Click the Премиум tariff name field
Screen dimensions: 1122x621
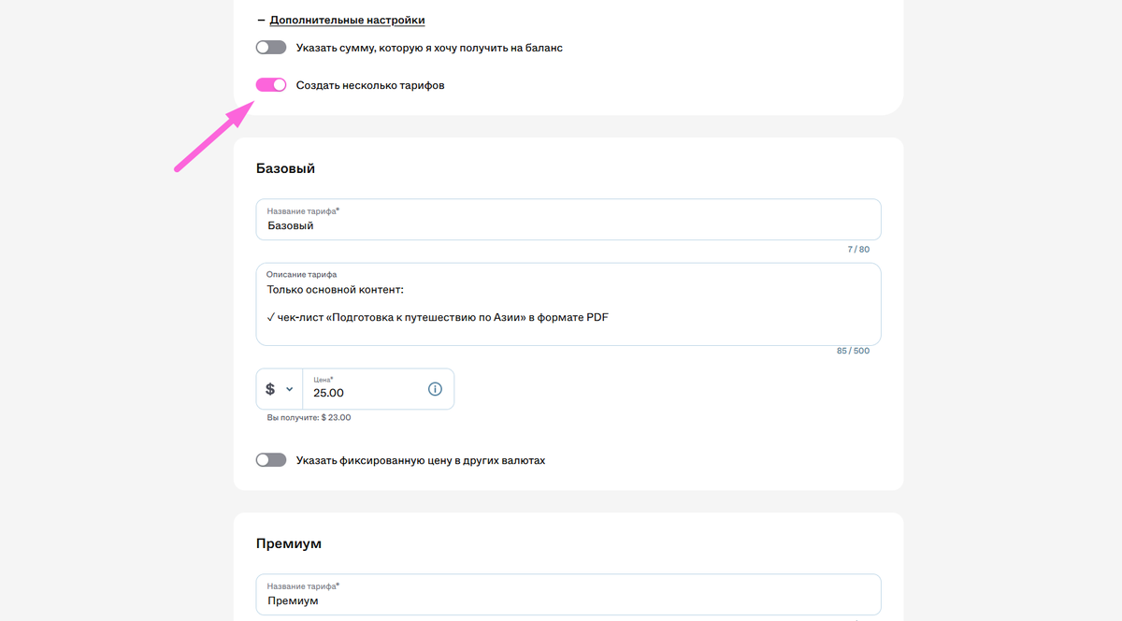568,595
